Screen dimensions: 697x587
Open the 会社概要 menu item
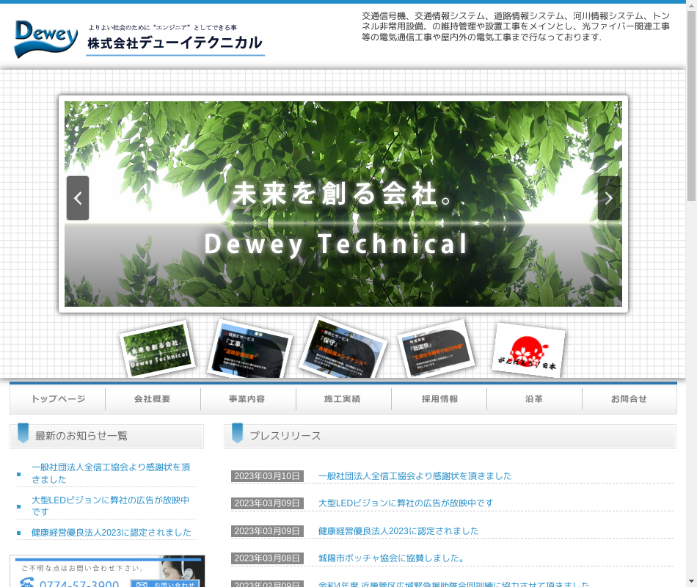point(153,399)
